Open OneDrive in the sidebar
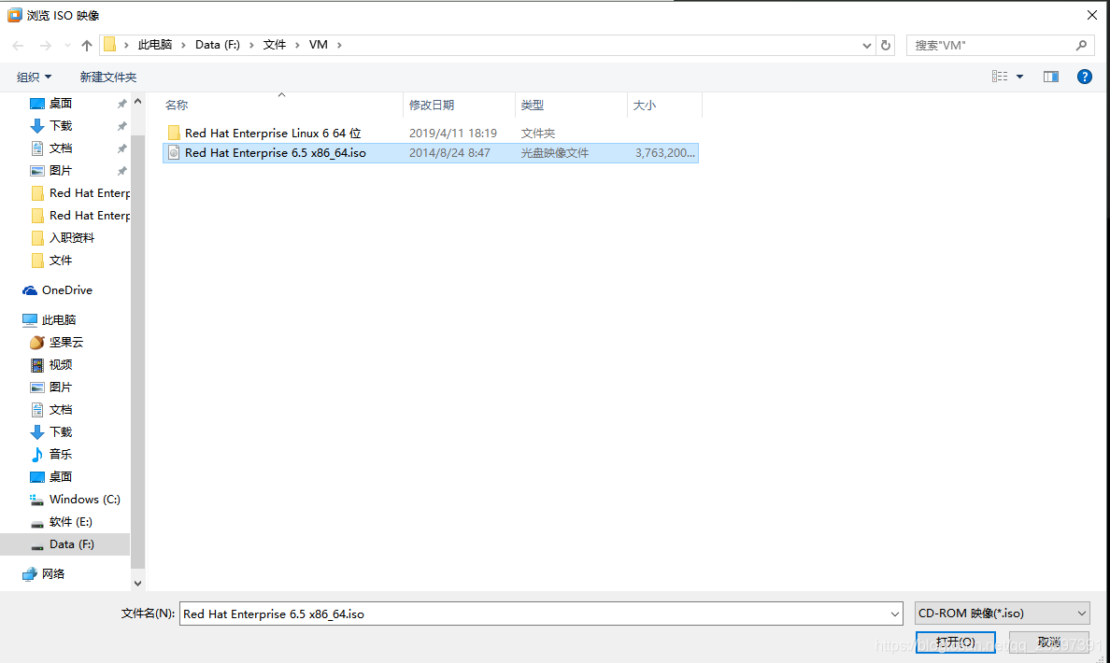This screenshot has width=1110, height=663. (x=66, y=290)
